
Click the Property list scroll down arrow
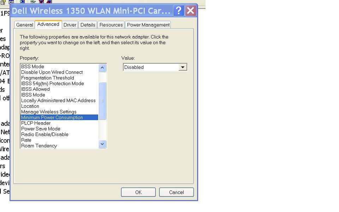pos(102,144)
